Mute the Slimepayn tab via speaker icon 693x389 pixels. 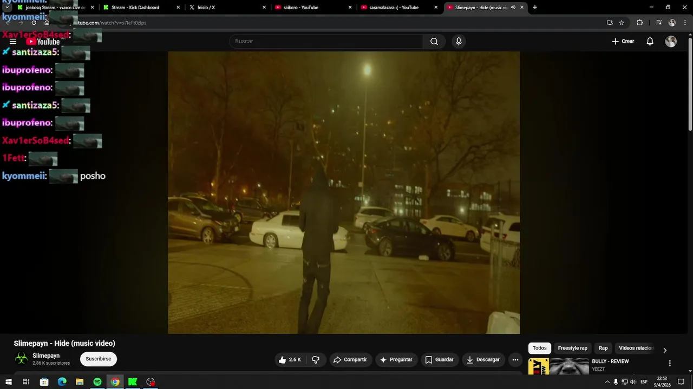513,8
